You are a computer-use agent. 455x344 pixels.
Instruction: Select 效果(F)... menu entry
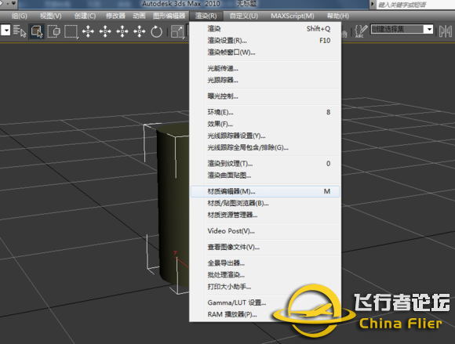point(265,125)
